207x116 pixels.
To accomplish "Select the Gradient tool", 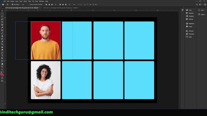I will [x=2, y=44].
